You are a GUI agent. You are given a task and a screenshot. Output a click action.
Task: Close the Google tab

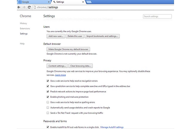tap(49, 2)
